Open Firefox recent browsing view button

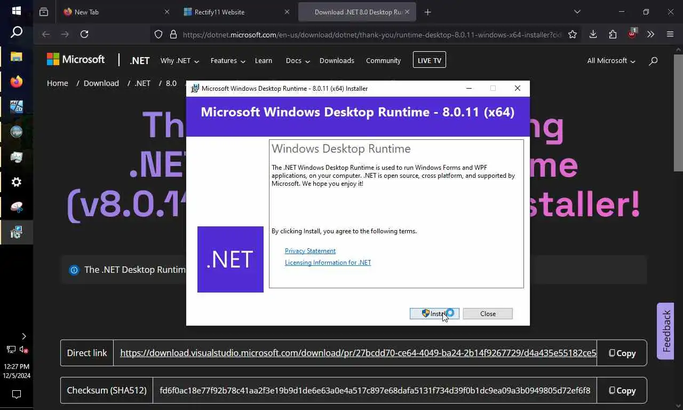tap(44, 12)
